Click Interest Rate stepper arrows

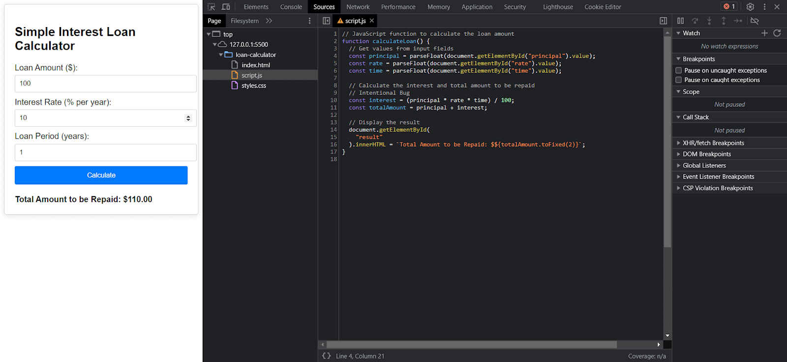188,118
